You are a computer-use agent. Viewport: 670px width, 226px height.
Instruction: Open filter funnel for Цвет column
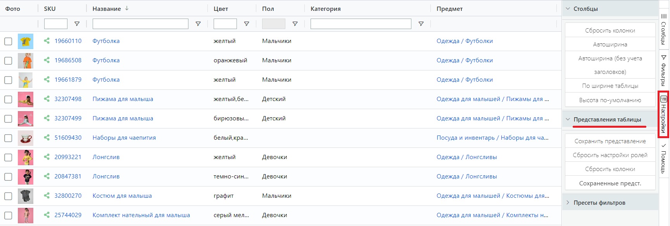click(247, 24)
